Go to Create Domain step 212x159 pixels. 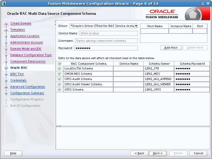21,23
